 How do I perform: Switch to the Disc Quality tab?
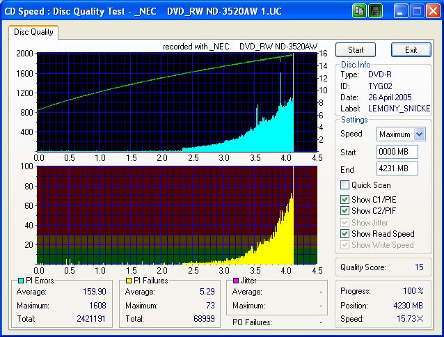click(33, 32)
